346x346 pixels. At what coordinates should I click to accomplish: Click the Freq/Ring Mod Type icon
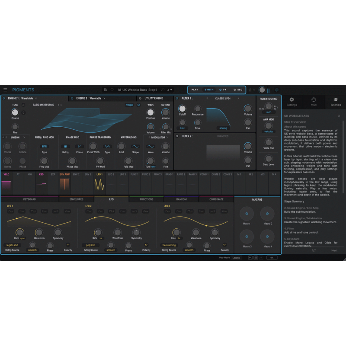click(45, 147)
